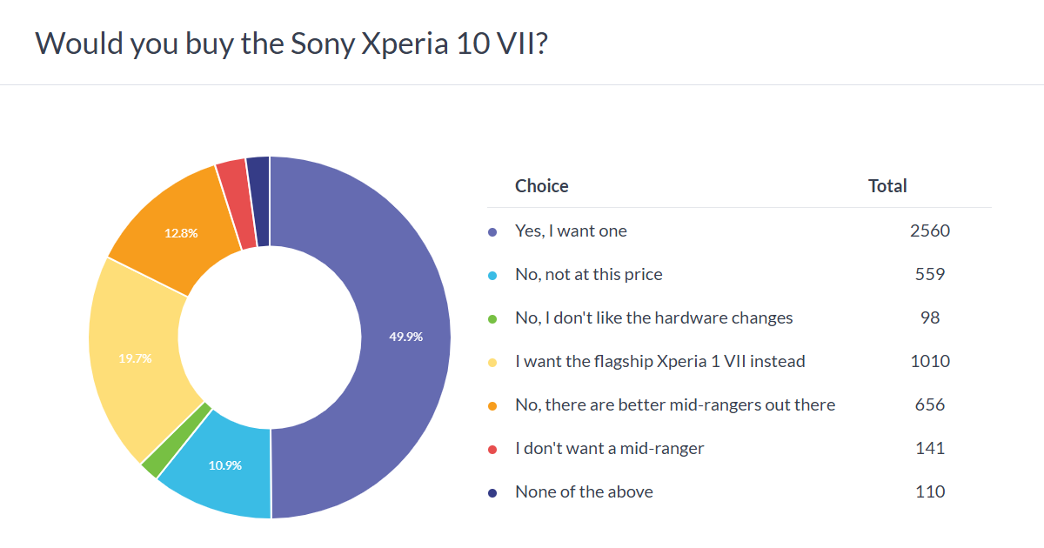Select the light blue 10.9% donut slice

coord(224,466)
